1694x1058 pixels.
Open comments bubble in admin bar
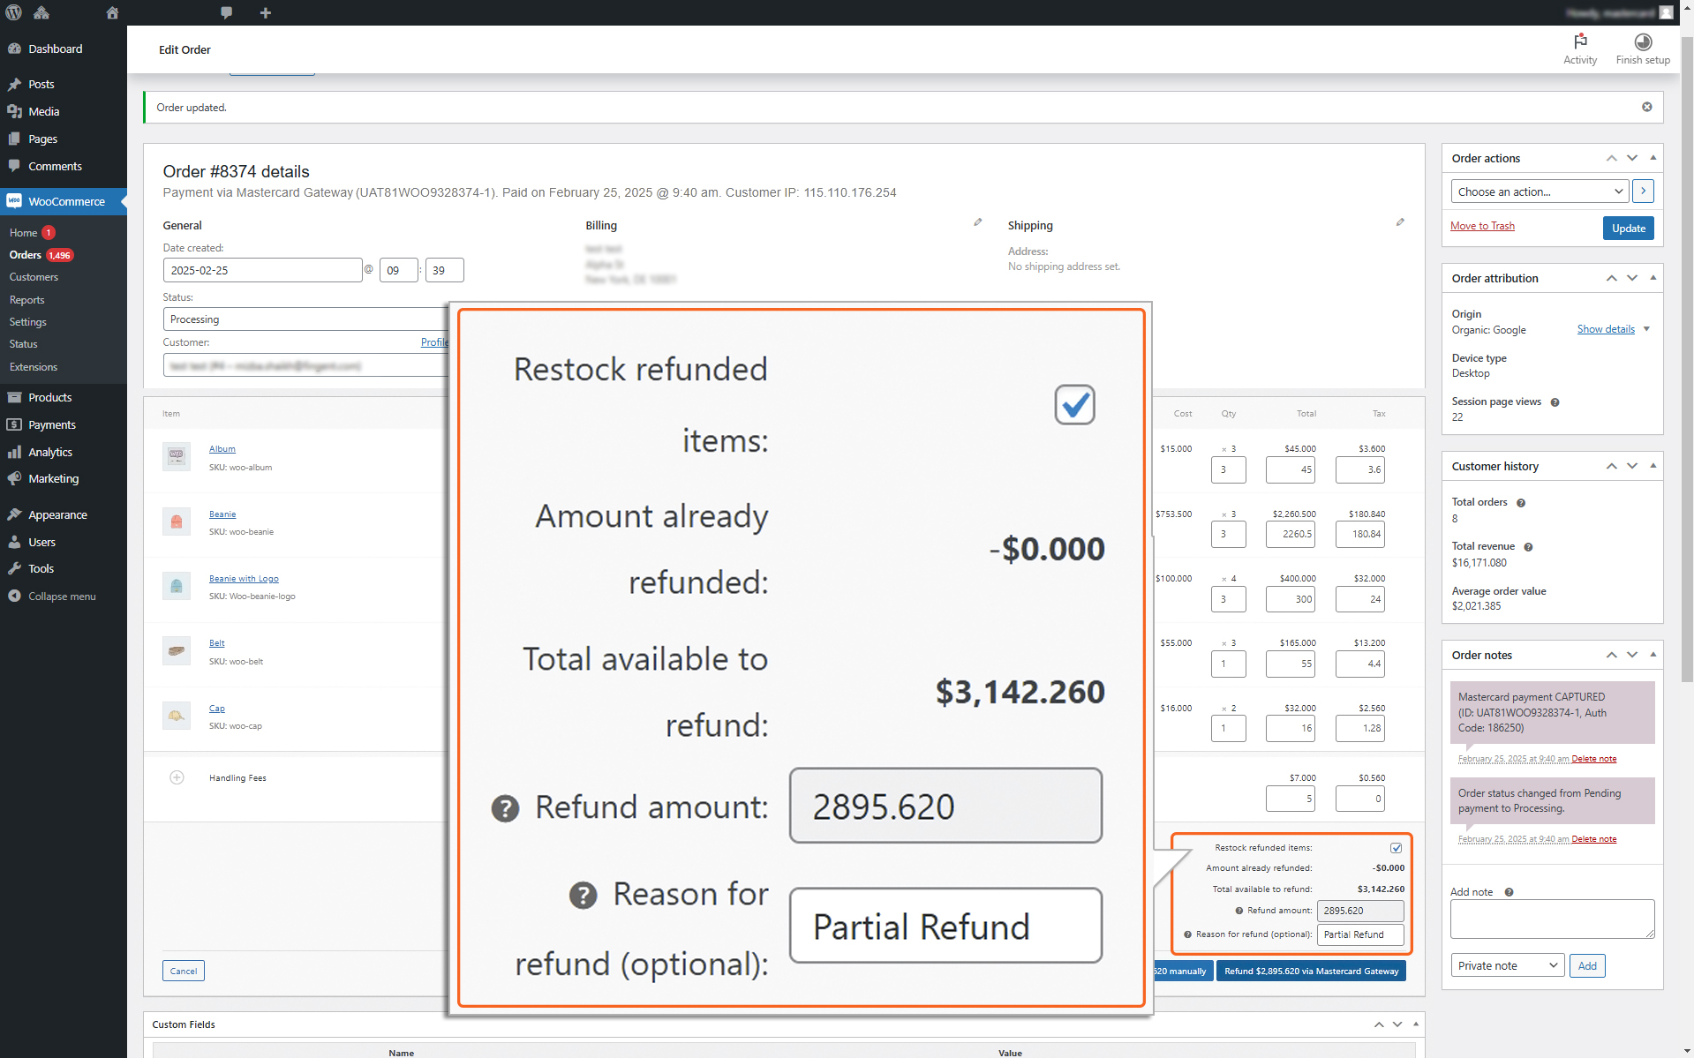[x=227, y=12]
